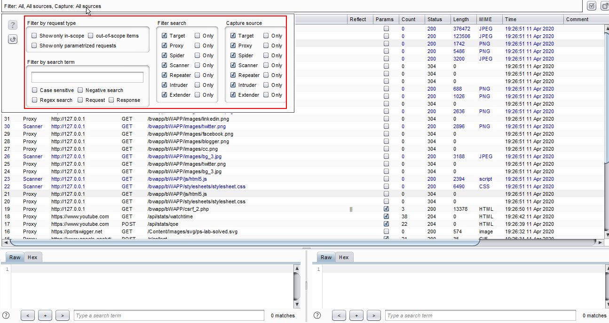Image resolution: width=609 pixels, height=323 pixels.
Task: Tick the Case sensitive option
Action: [35, 90]
